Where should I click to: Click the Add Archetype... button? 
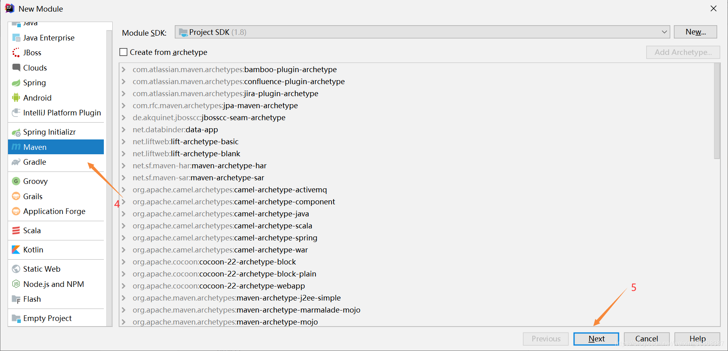coord(683,52)
